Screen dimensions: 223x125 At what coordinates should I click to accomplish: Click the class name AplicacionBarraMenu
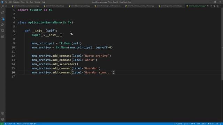[45, 22]
